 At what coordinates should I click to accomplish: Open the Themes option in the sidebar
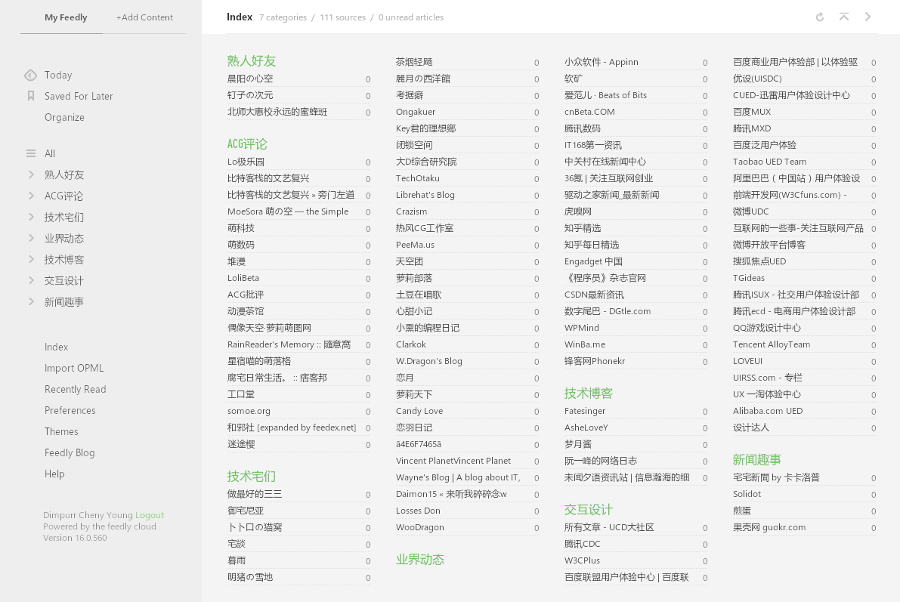point(61,431)
